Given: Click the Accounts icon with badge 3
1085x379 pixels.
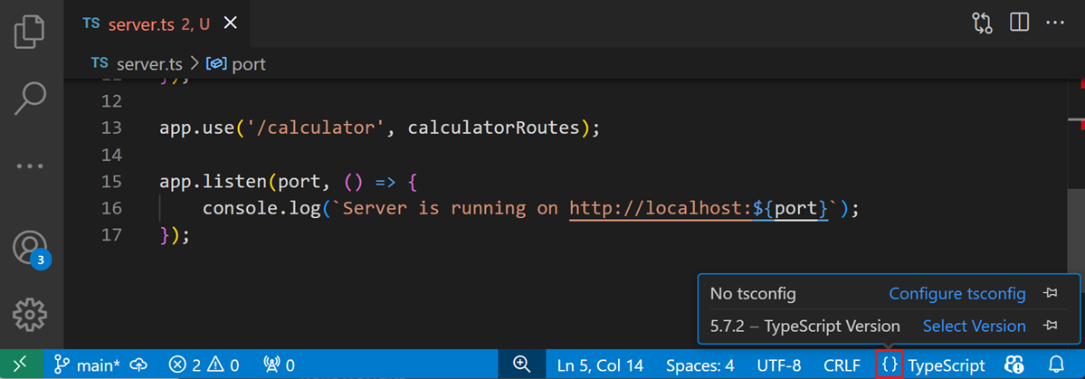Looking at the screenshot, I should point(30,248).
